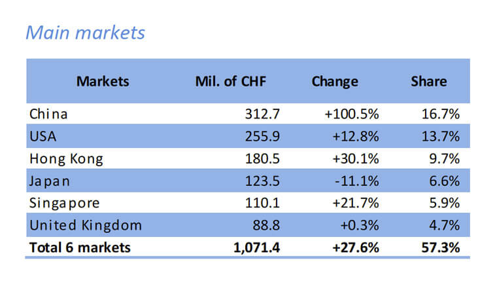This screenshot has width=497, height=290.
Task: Select the Markets column header
Action: click(x=103, y=82)
